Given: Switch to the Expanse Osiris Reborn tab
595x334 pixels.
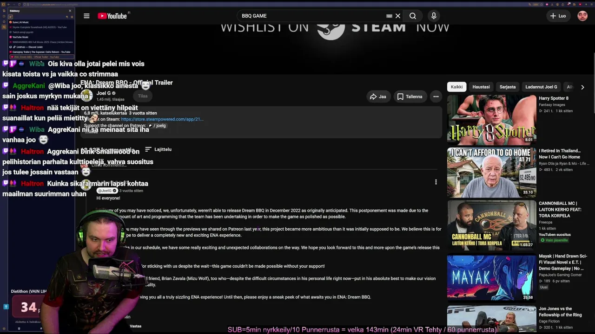Looking at the screenshot, I should [40, 52].
